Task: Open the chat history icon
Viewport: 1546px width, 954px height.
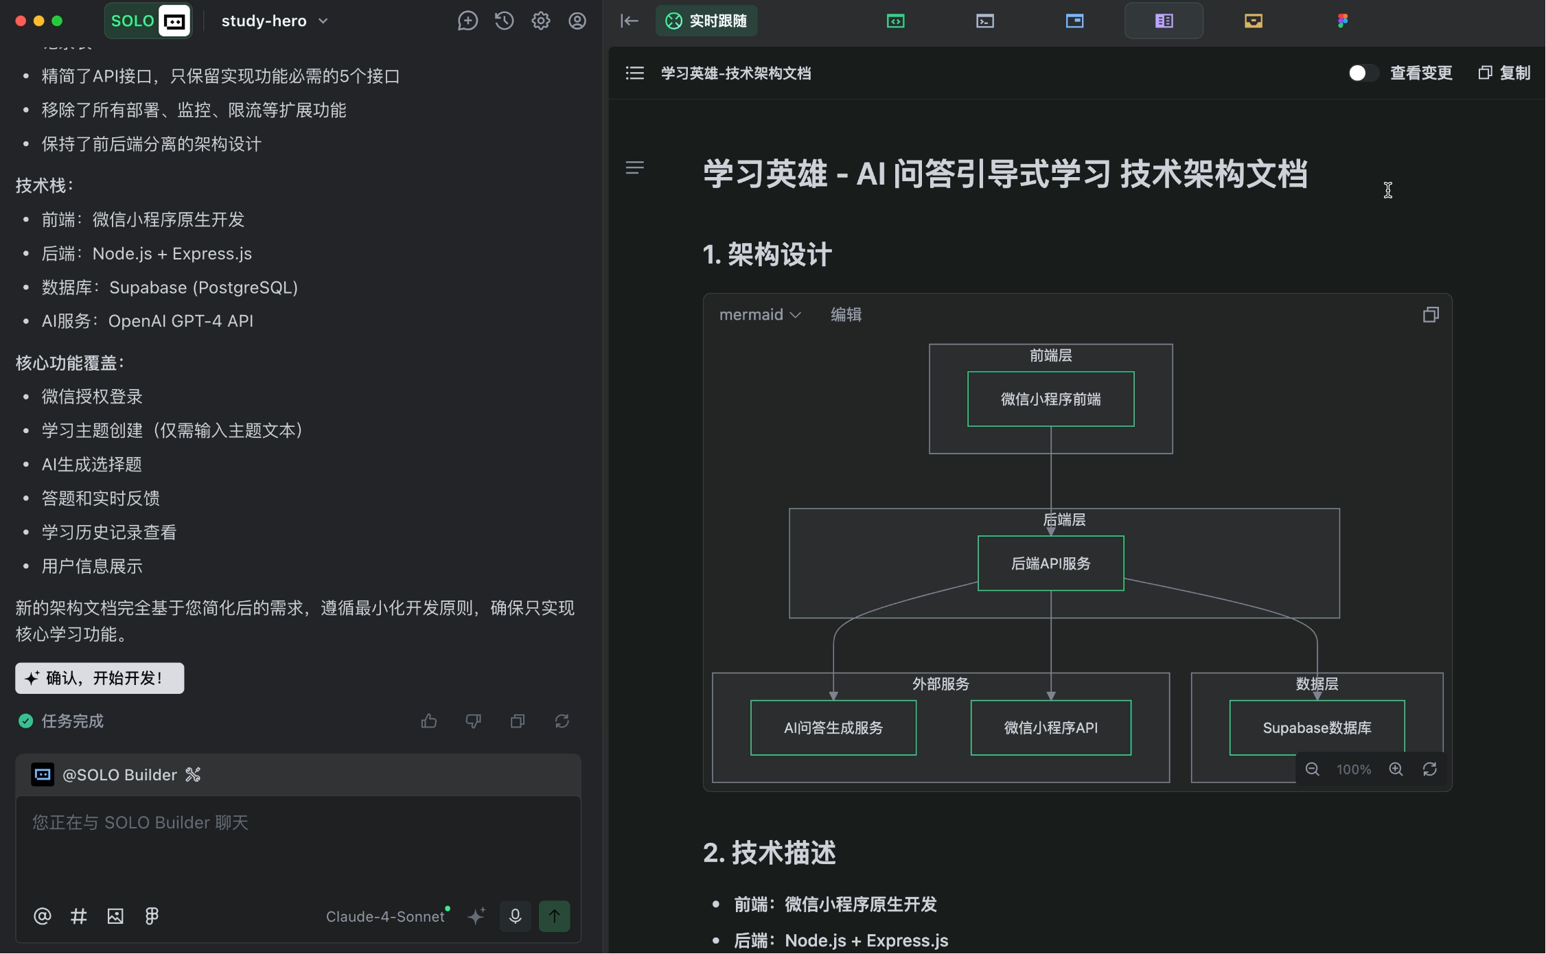Action: [x=504, y=21]
